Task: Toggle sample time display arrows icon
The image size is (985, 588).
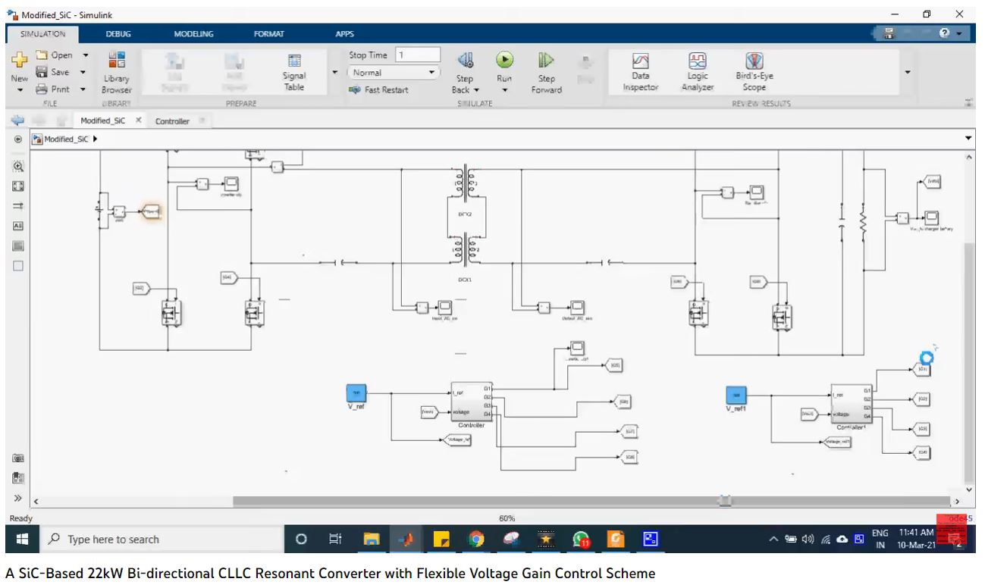Action: (18, 205)
